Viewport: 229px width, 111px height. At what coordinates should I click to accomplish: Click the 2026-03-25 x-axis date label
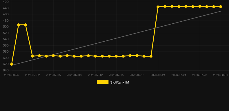pyautogui.click(x=12, y=75)
